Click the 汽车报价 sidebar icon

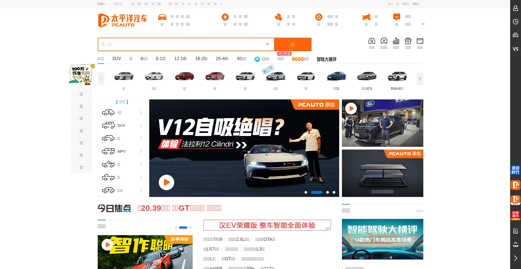pos(515,215)
